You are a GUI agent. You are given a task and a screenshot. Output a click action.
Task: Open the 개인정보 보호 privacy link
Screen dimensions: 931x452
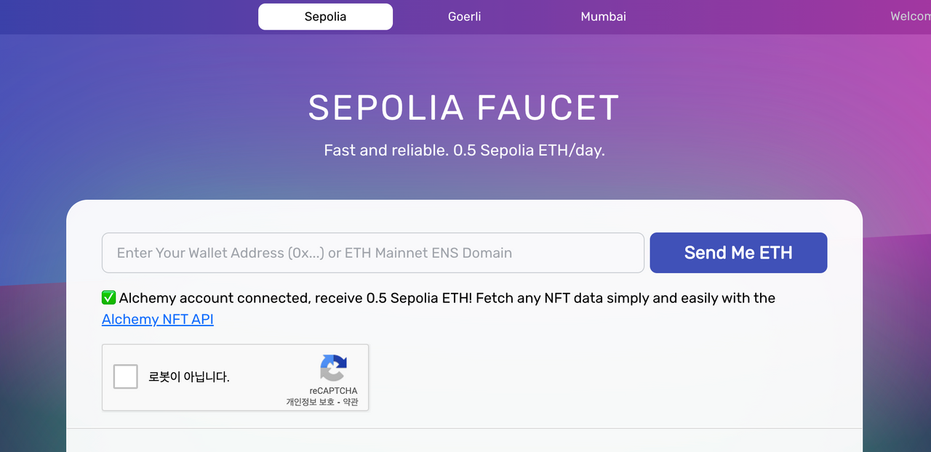click(x=310, y=402)
